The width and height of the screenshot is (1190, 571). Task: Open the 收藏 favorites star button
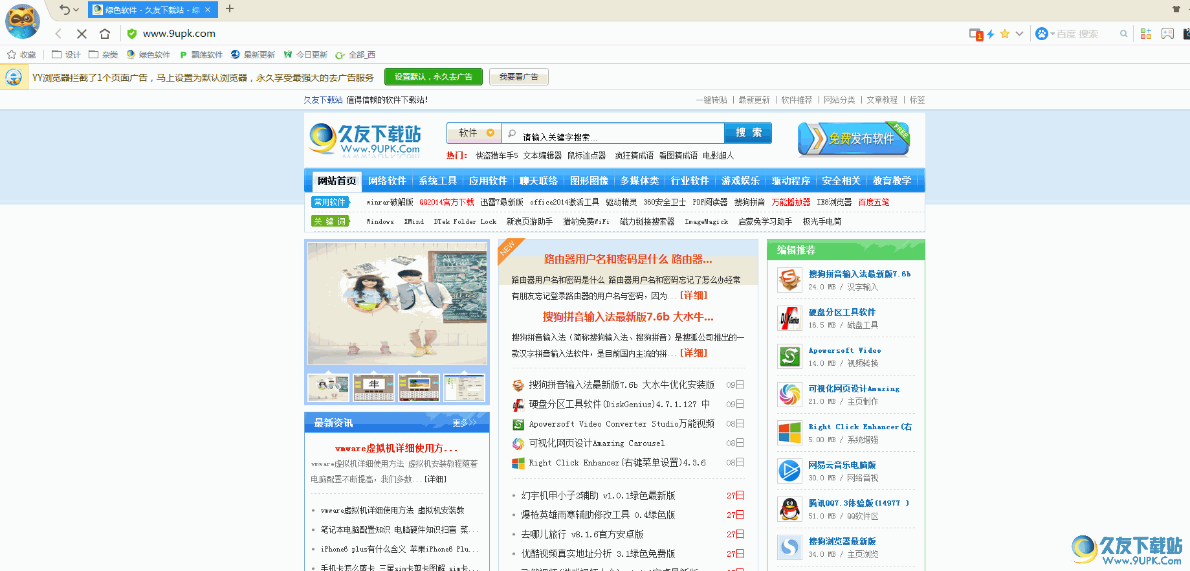point(21,55)
